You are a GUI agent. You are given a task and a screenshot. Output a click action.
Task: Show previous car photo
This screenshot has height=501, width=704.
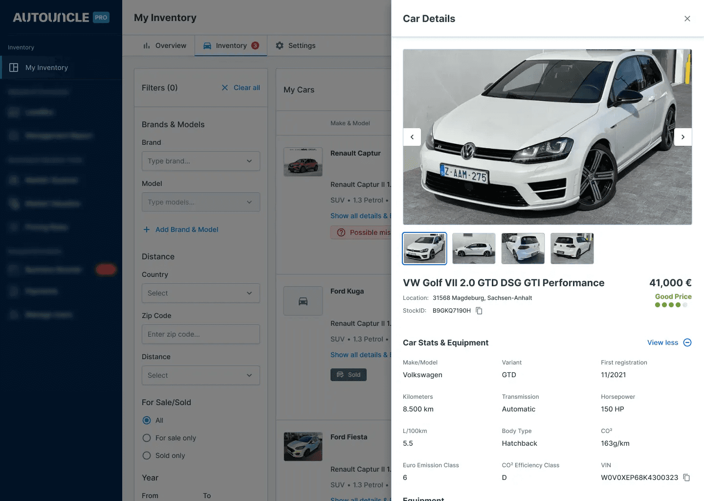[x=412, y=137]
